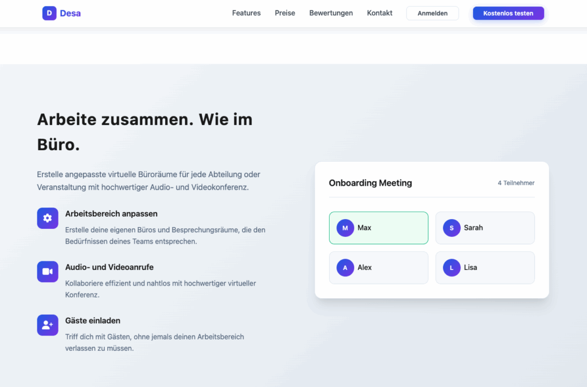Click the Anmelden button
The height and width of the screenshot is (387, 587).
[432, 13]
